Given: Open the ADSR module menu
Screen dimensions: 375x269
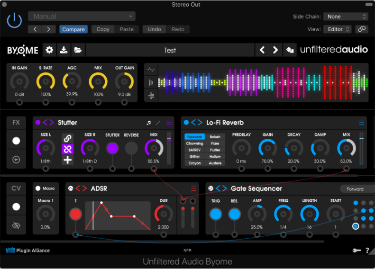Looking at the screenshot, I should pyautogui.click(x=193, y=188).
